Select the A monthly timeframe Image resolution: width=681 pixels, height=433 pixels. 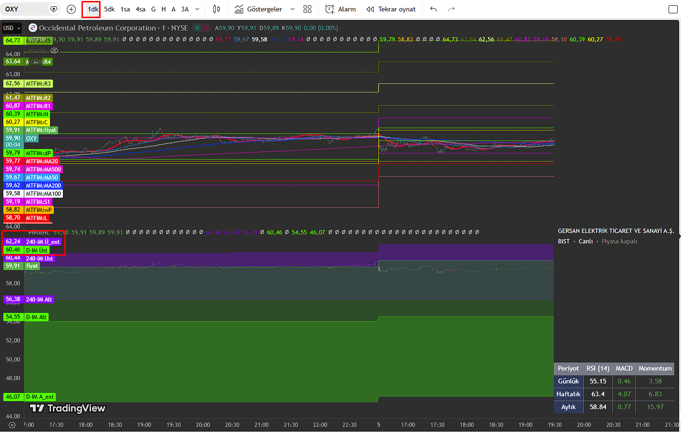(x=173, y=9)
